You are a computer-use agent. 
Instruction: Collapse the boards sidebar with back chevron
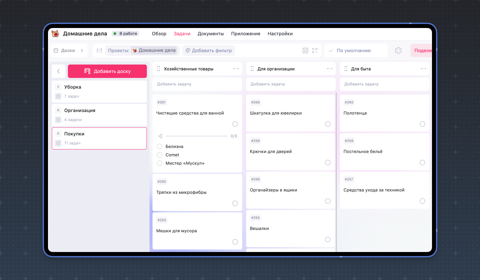(x=59, y=71)
